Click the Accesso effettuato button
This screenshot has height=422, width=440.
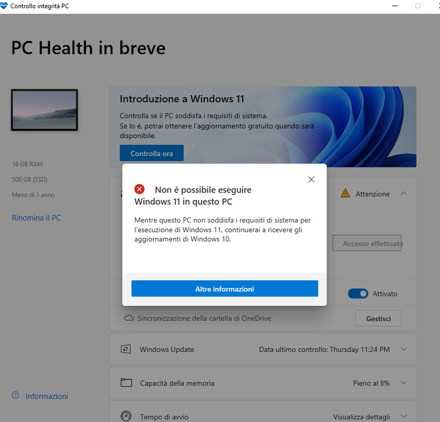click(x=367, y=243)
